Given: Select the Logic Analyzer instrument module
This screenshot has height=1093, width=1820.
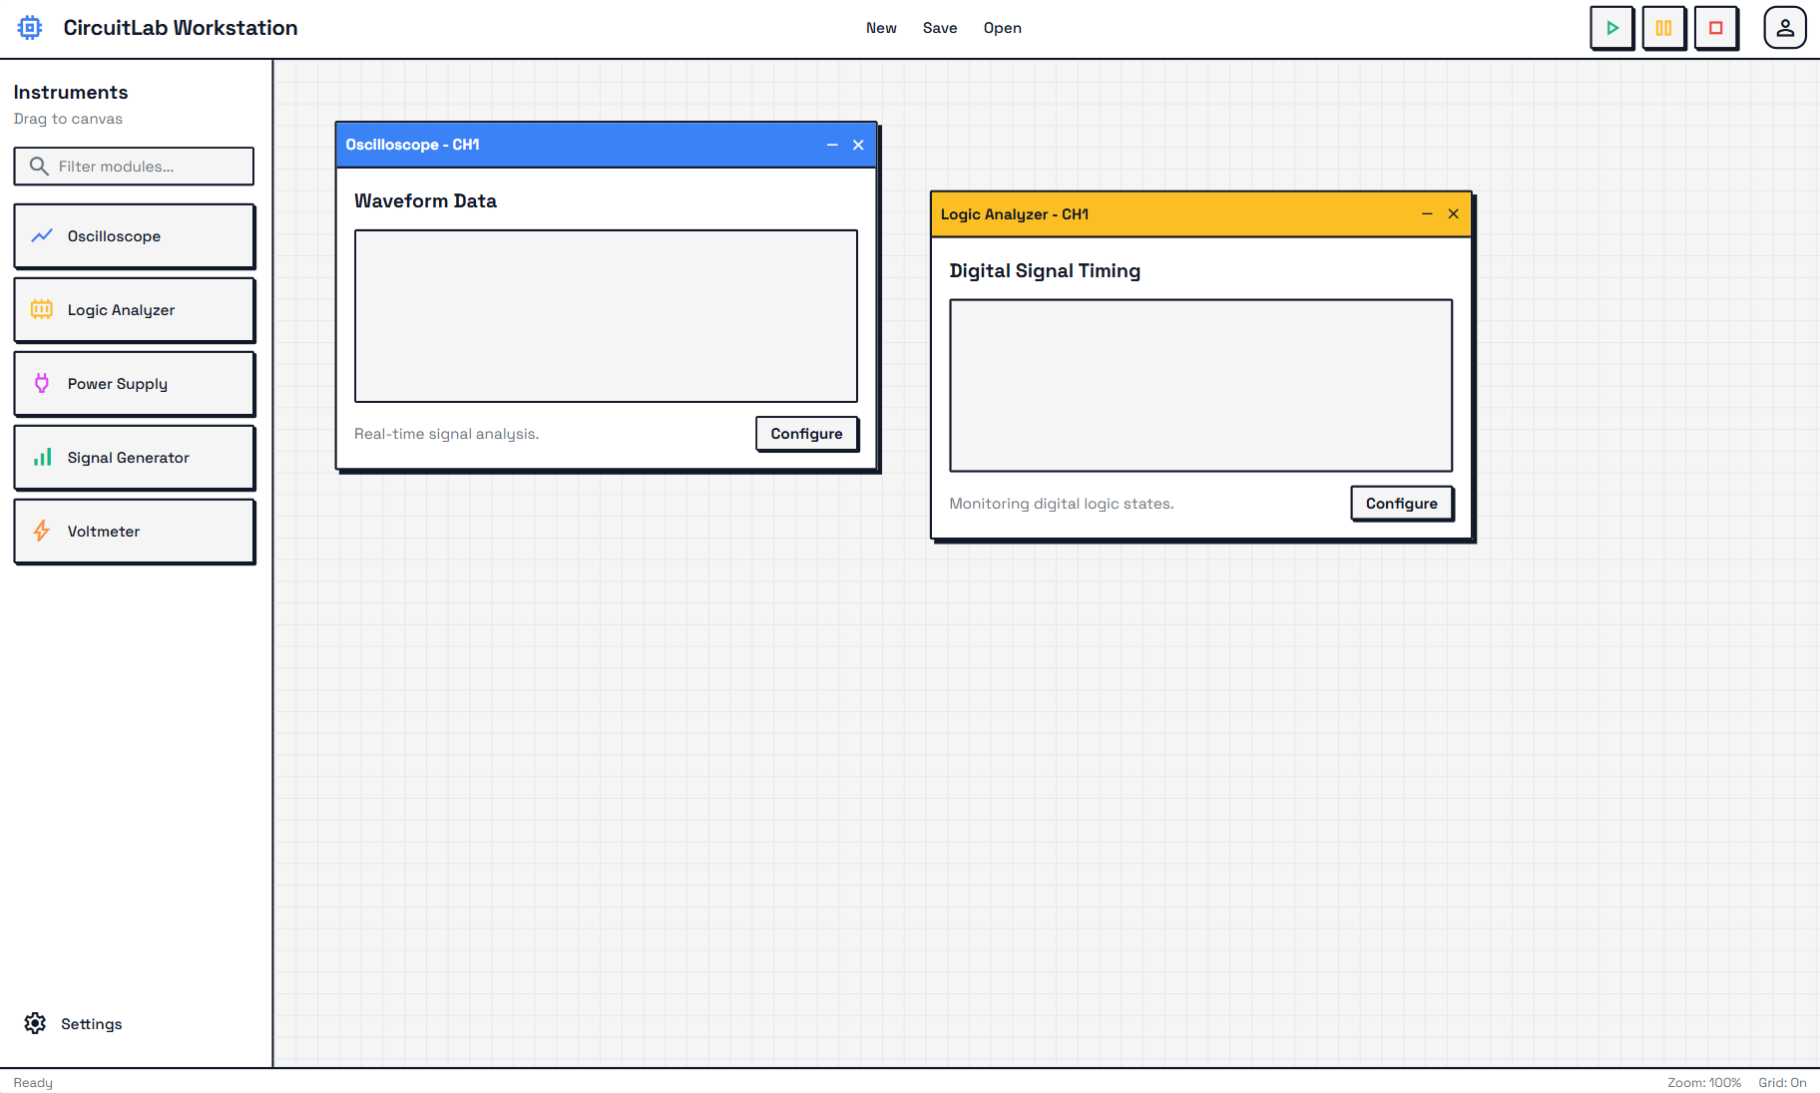Looking at the screenshot, I should pyautogui.click(x=134, y=310).
